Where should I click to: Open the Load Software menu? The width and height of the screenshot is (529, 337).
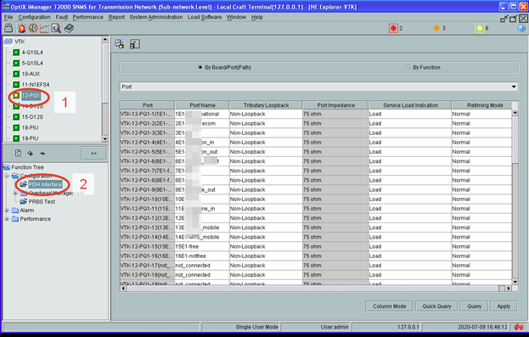(x=205, y=17)
